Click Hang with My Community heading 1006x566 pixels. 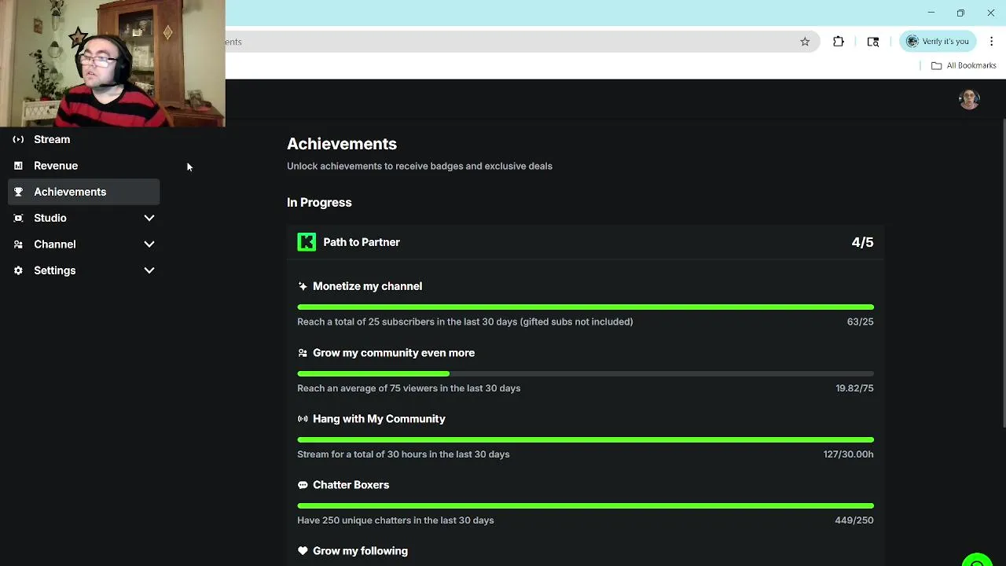click(x=379, y=419)
